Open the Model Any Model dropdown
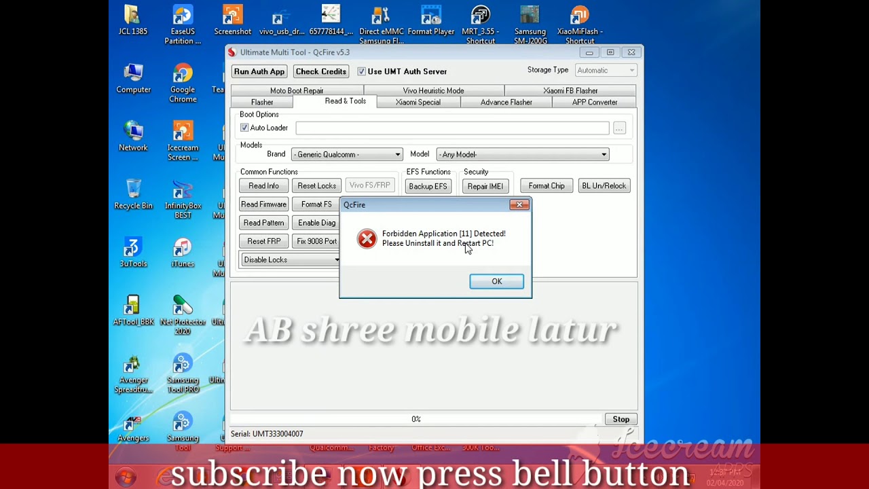This screenshot has height=489, width=869. click(x=522, y=154)
